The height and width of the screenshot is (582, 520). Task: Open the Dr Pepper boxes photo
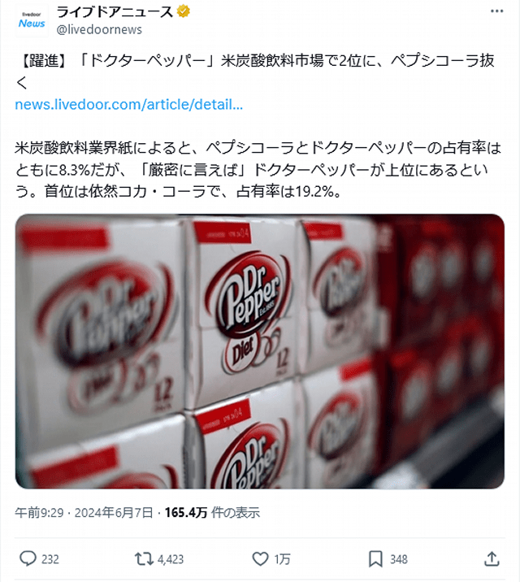click(260, 351)
